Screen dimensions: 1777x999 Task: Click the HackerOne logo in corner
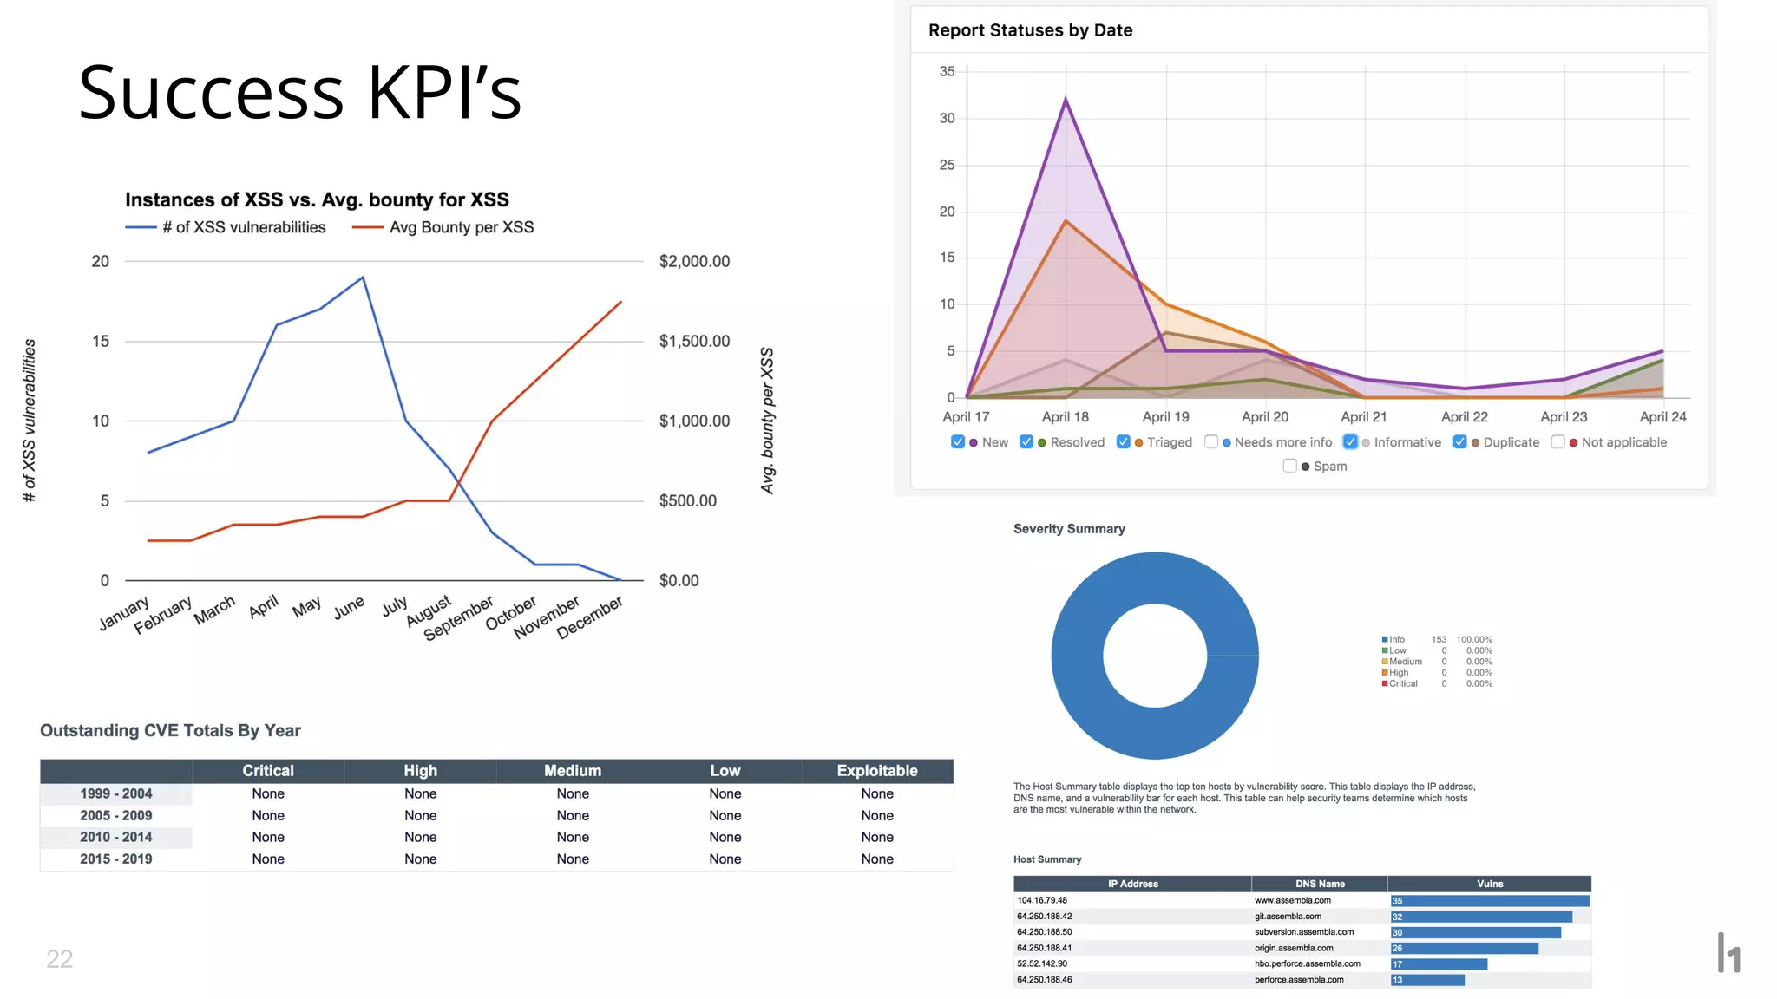(1728, 952)
